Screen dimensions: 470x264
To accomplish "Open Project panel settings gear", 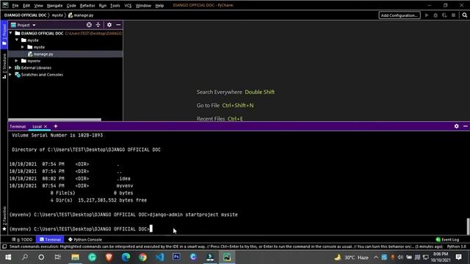I will click(x=109, y=25).
